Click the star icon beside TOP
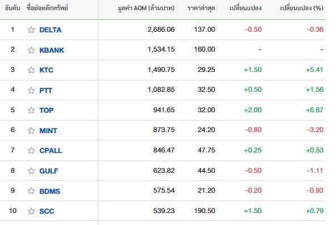This screenshot has height=225, width=336. (31, 110)
